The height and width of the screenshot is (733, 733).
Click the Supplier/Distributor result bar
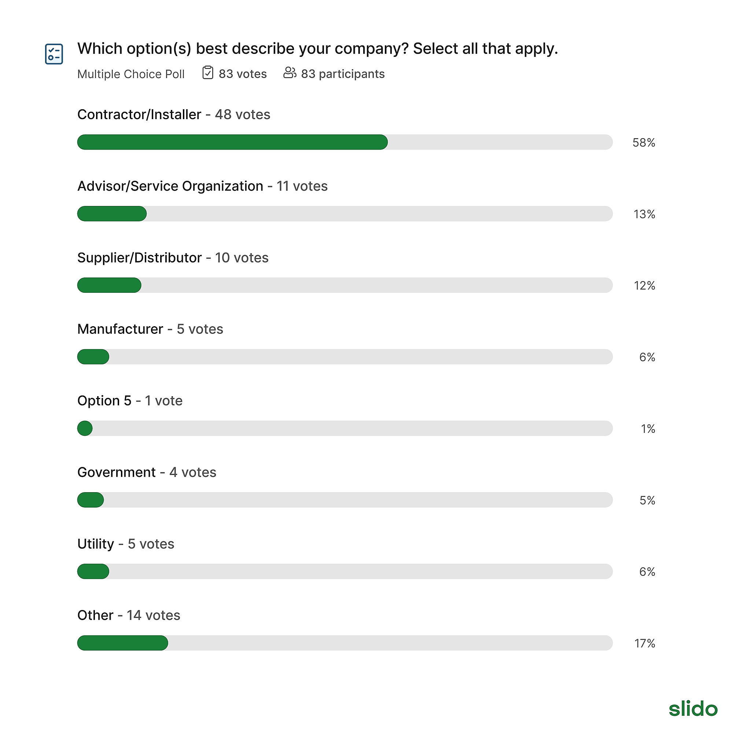click(x=345, y=285)
